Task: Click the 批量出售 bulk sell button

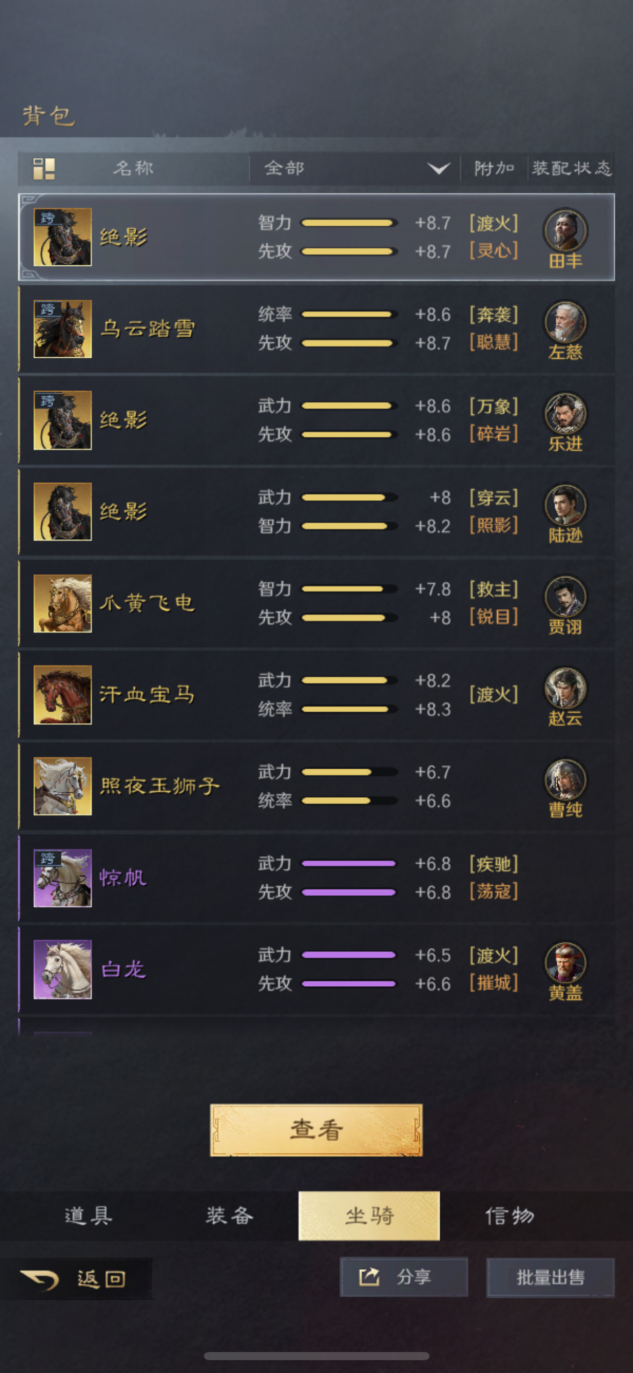Action: click(x=550, y=1277)
